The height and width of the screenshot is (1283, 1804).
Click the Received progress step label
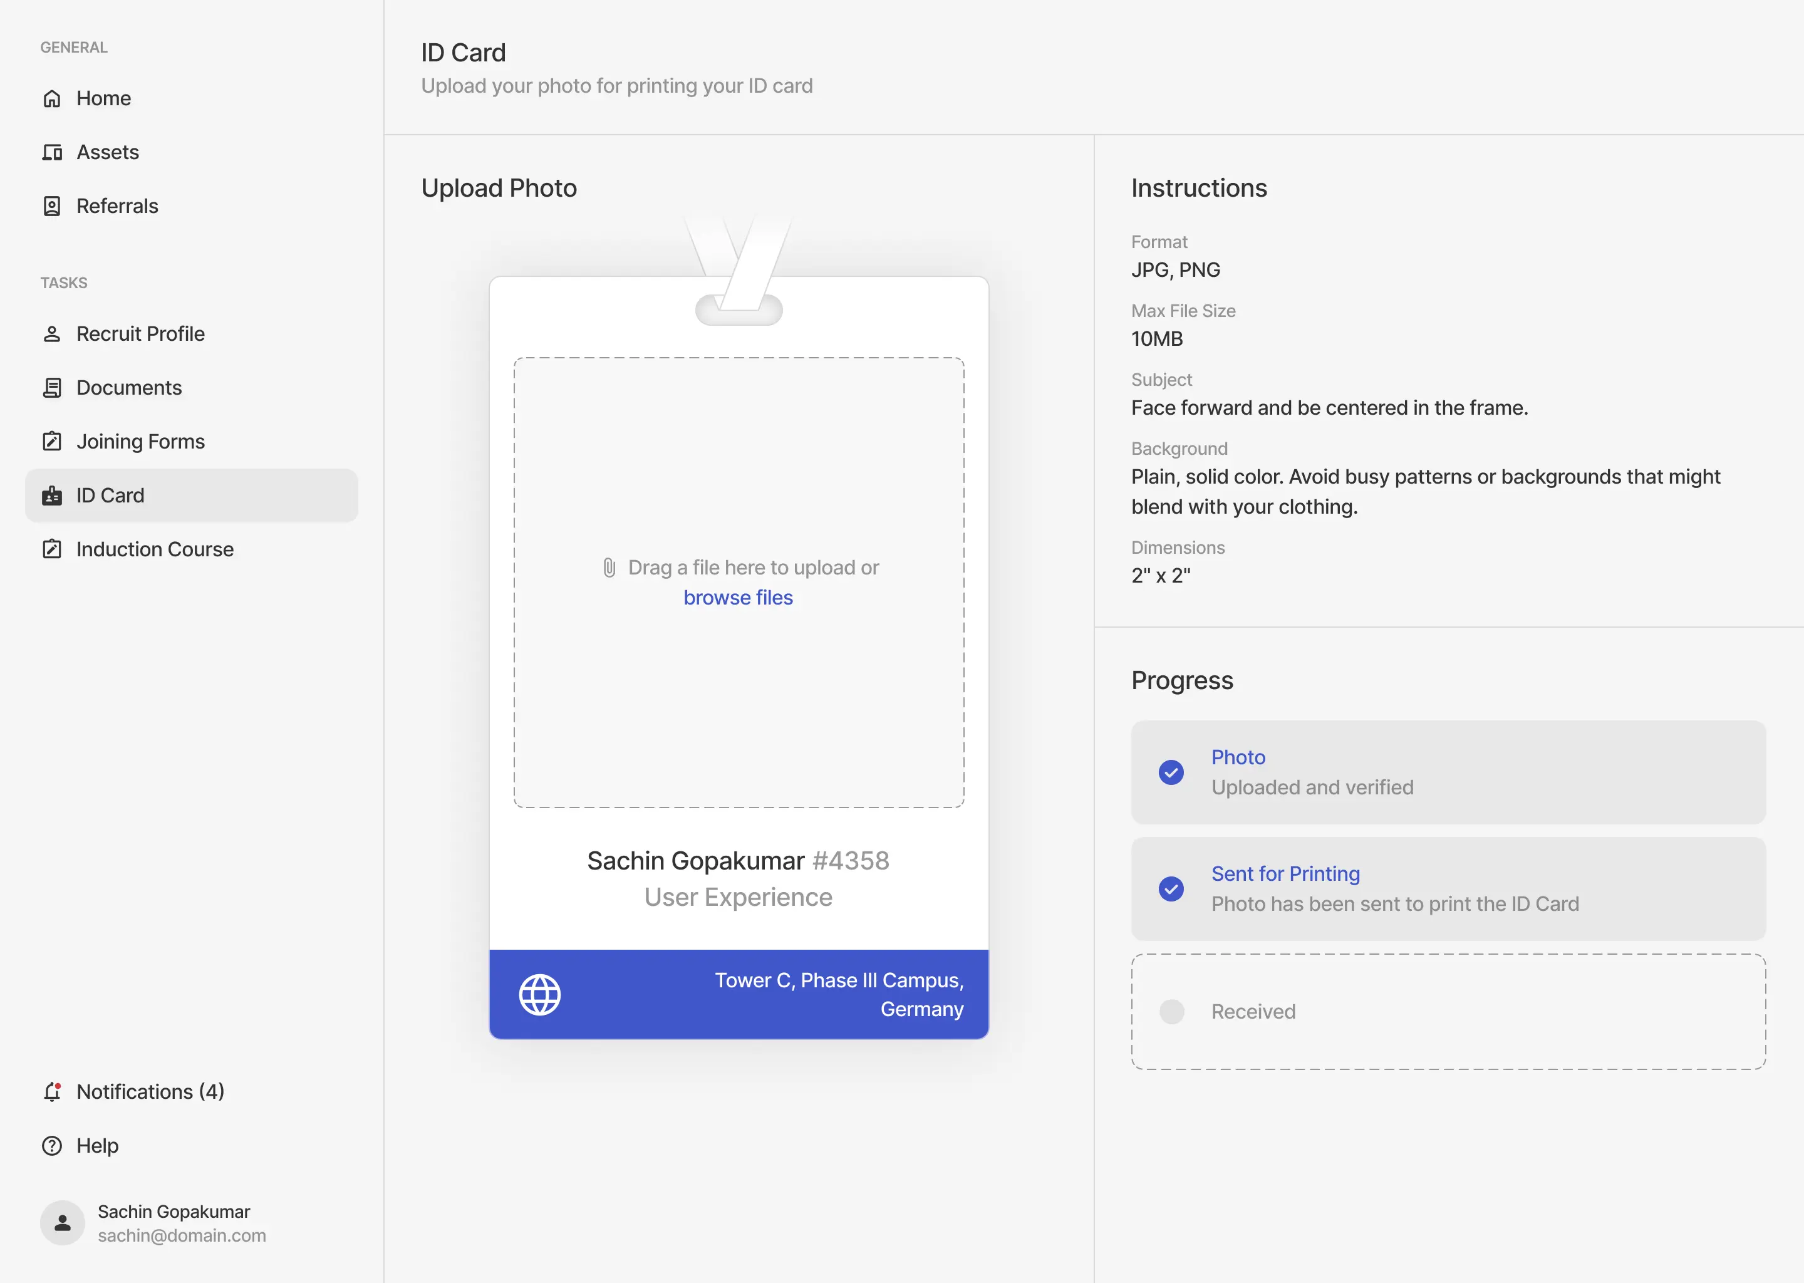click(x=1253, y=1012)
